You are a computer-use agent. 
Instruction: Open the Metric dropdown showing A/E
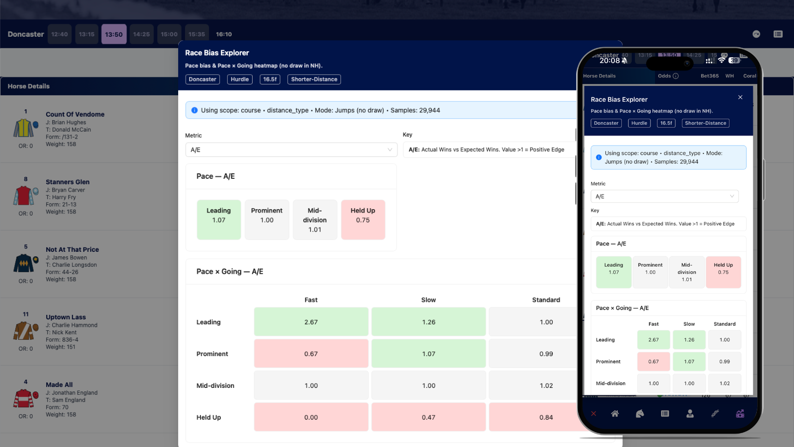tap(291, 149)
